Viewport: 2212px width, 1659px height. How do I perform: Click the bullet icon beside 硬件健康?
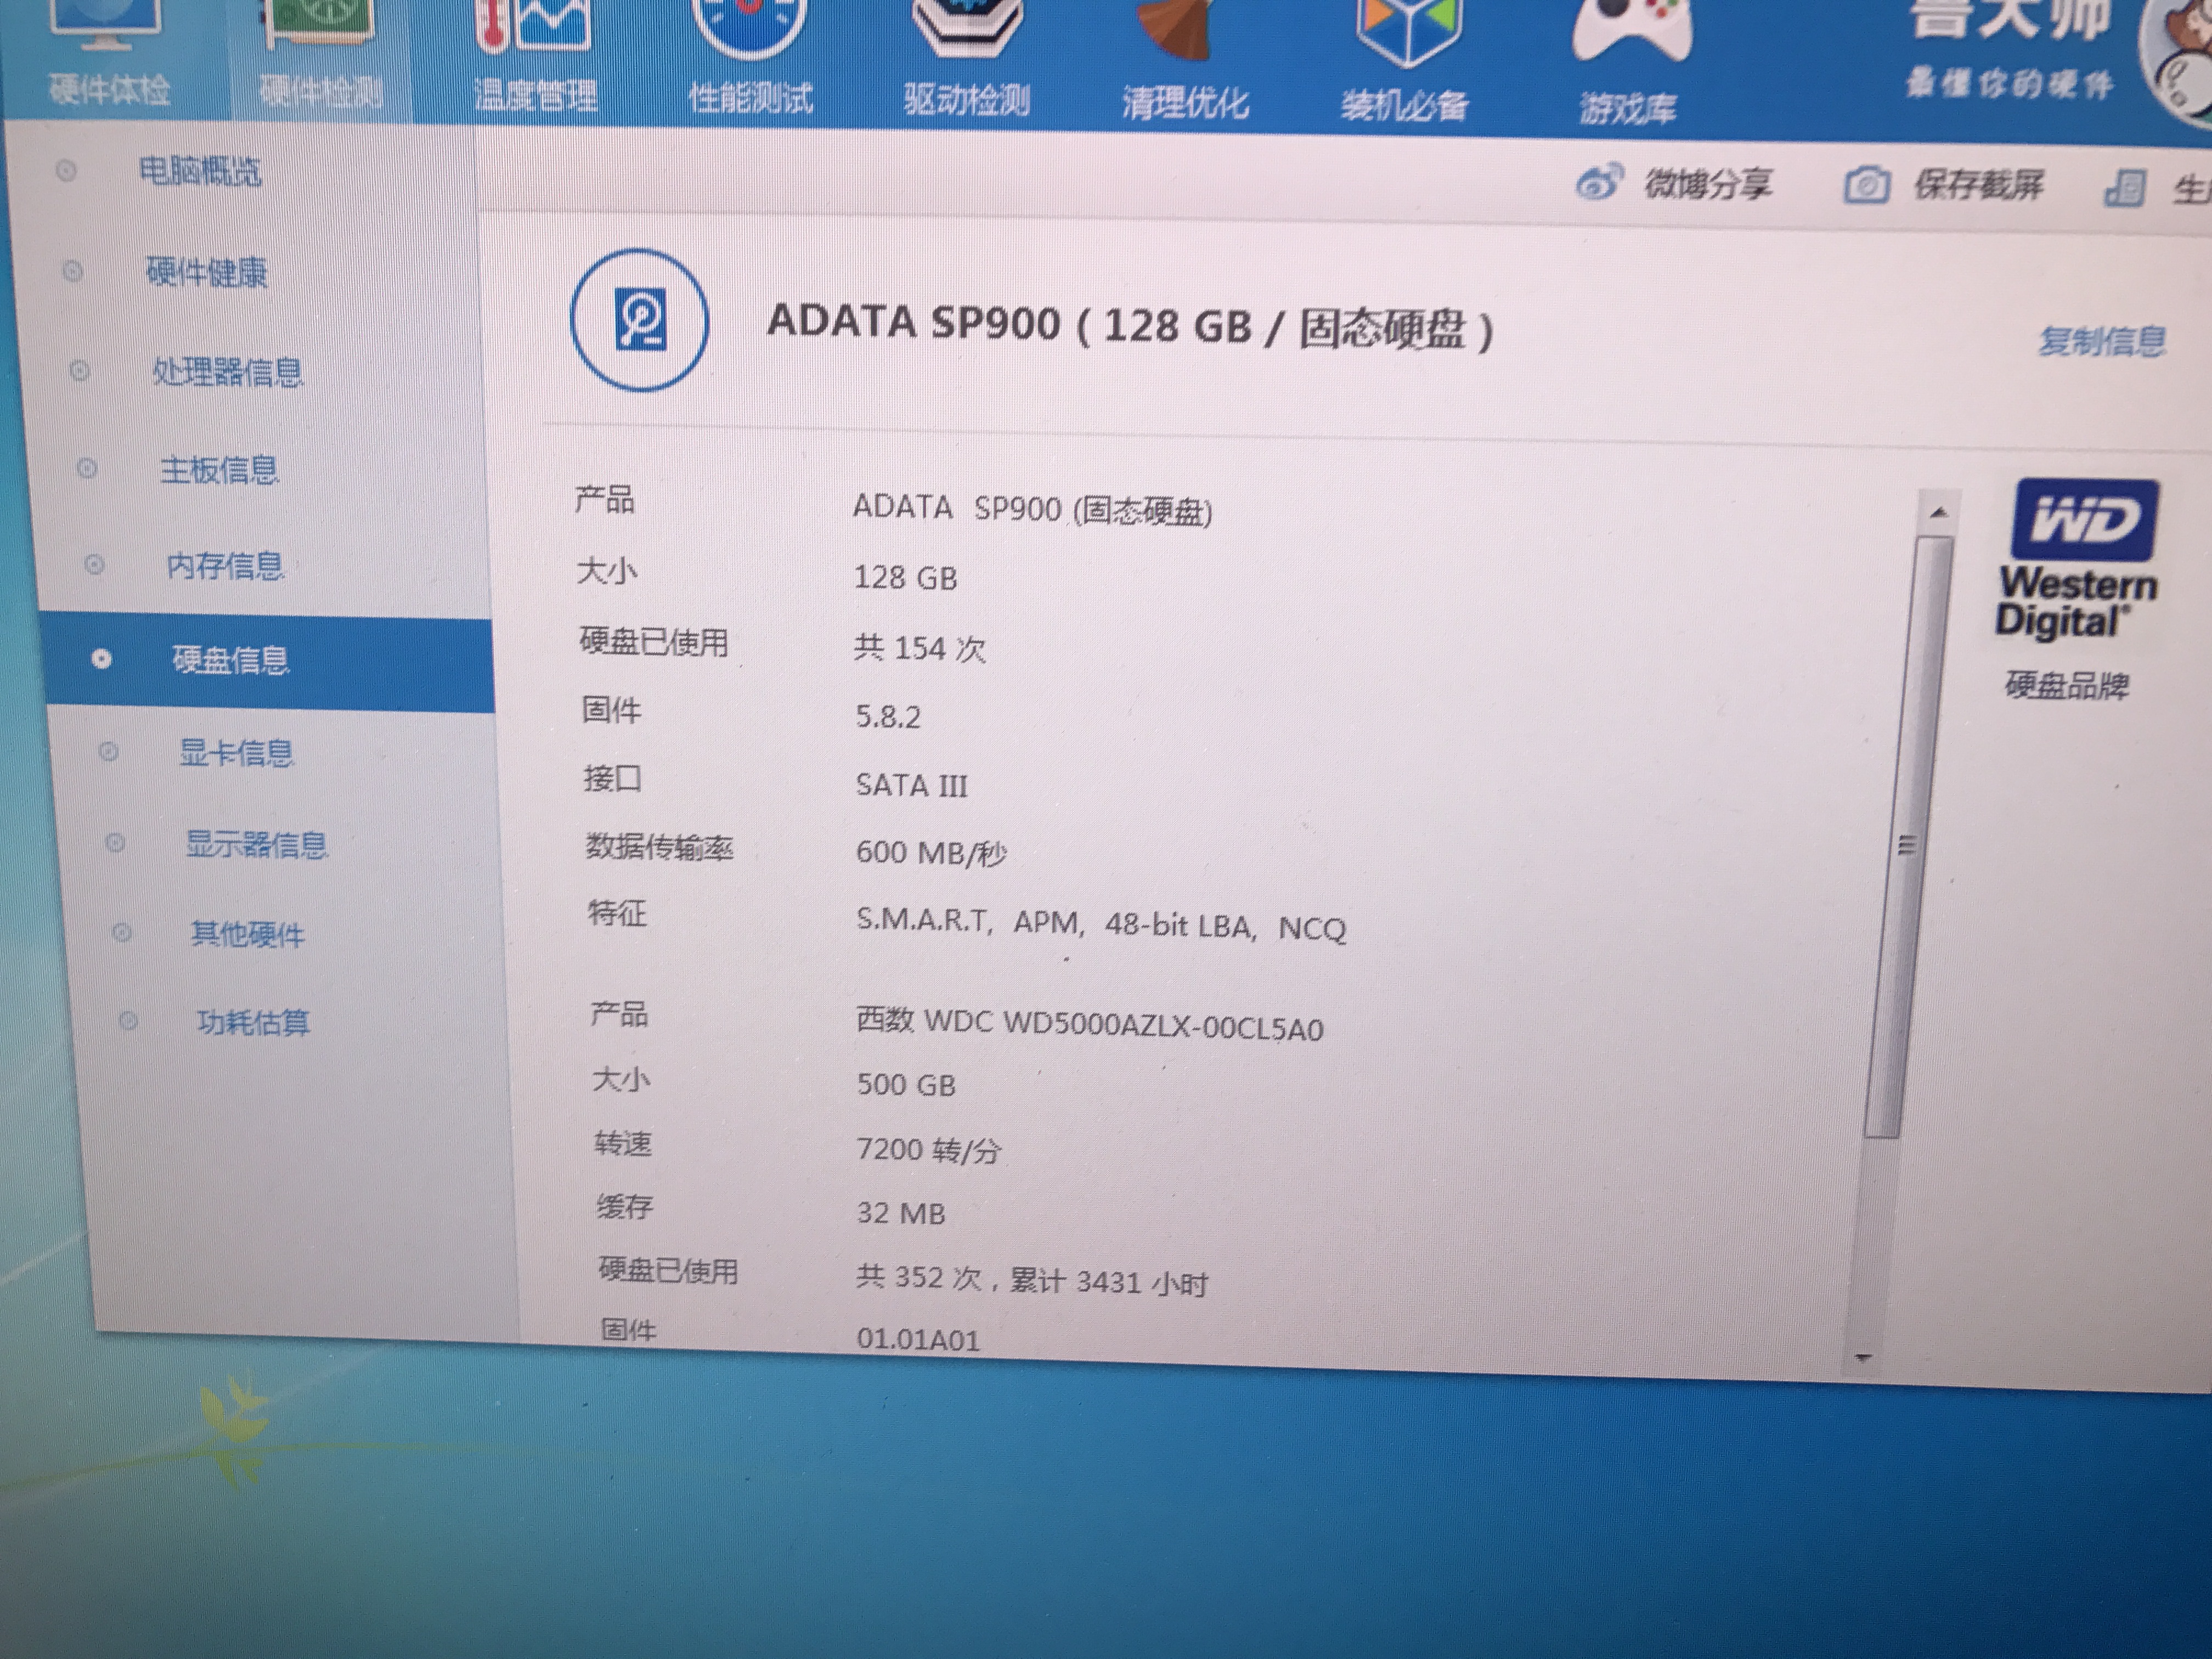point(73,271)
